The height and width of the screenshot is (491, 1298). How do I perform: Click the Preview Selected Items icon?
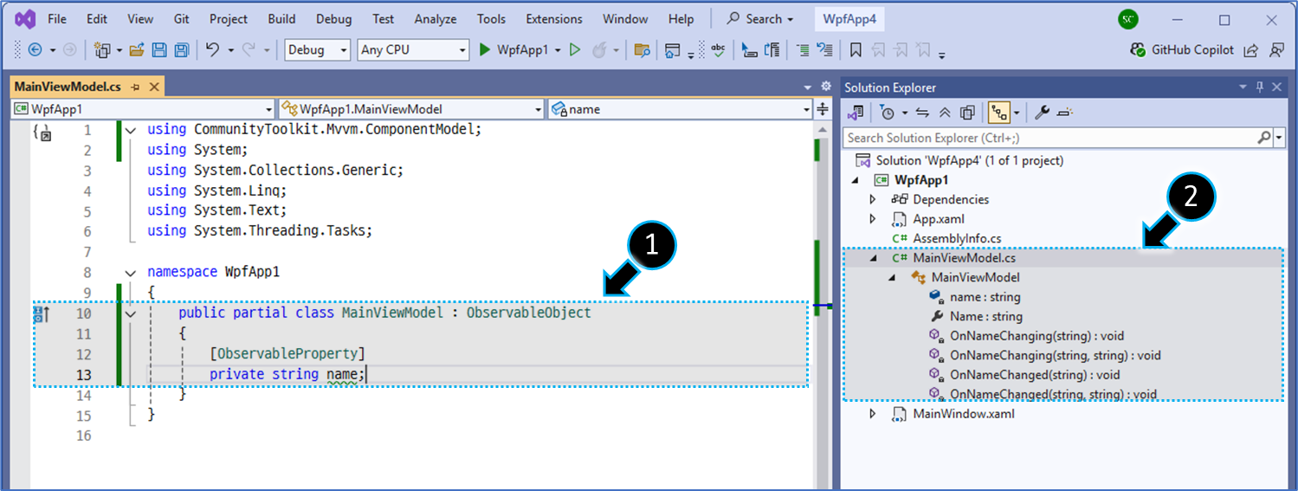(x=1065, y=113)
